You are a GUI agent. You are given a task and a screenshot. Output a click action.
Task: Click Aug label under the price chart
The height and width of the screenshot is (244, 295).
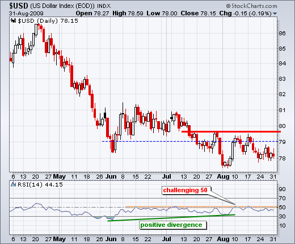coord(224,177)
